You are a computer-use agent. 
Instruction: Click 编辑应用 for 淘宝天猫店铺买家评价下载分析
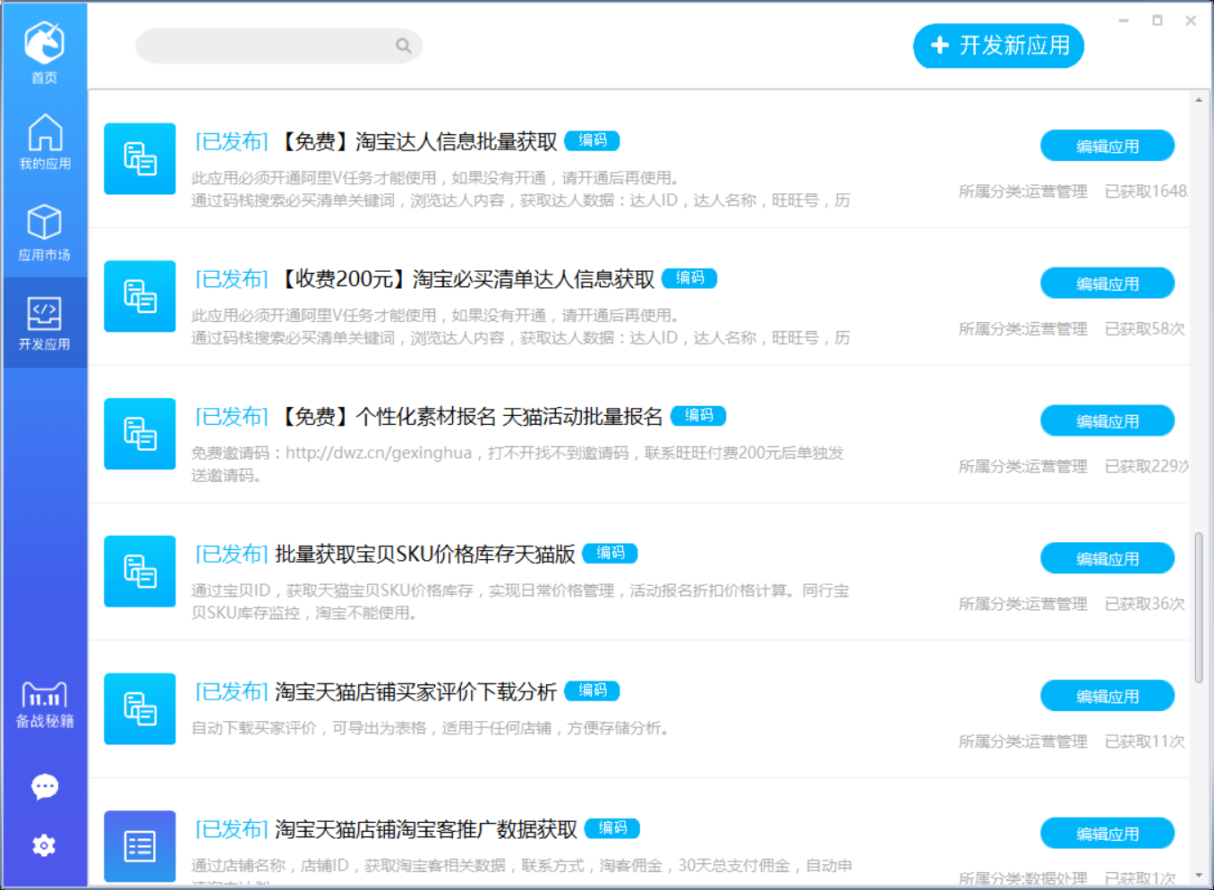pyautogui.click(x=1107, y=696)
